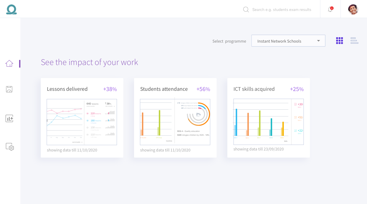Image resolution: width=367 pixels, height=204 pixels.
Task: Open notifications bell with red badge
Action: click(x=330, y=9)
